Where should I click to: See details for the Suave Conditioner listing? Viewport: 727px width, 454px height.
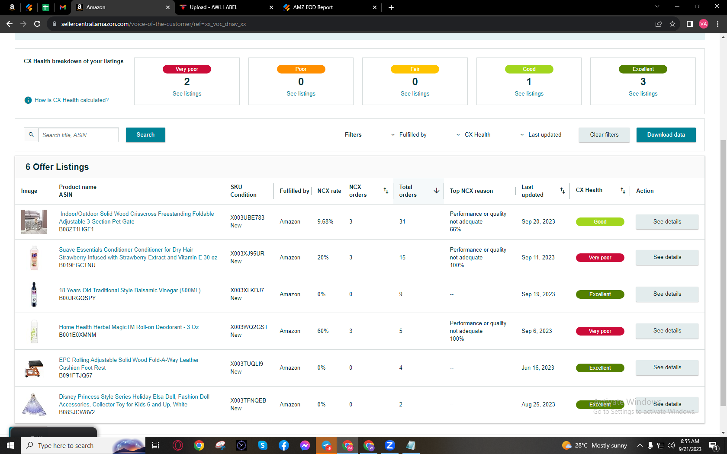pyautogui.click(x=667, y=257)
